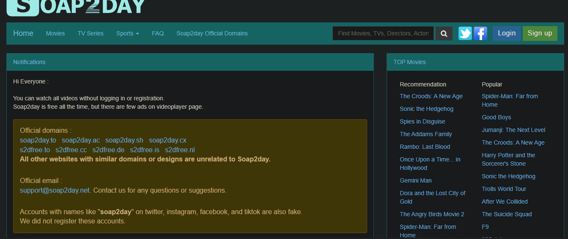The height and width of the screenshot is (239, 568).
Task: Click the Recommendation column heading
Action: [x=423, y=84]
